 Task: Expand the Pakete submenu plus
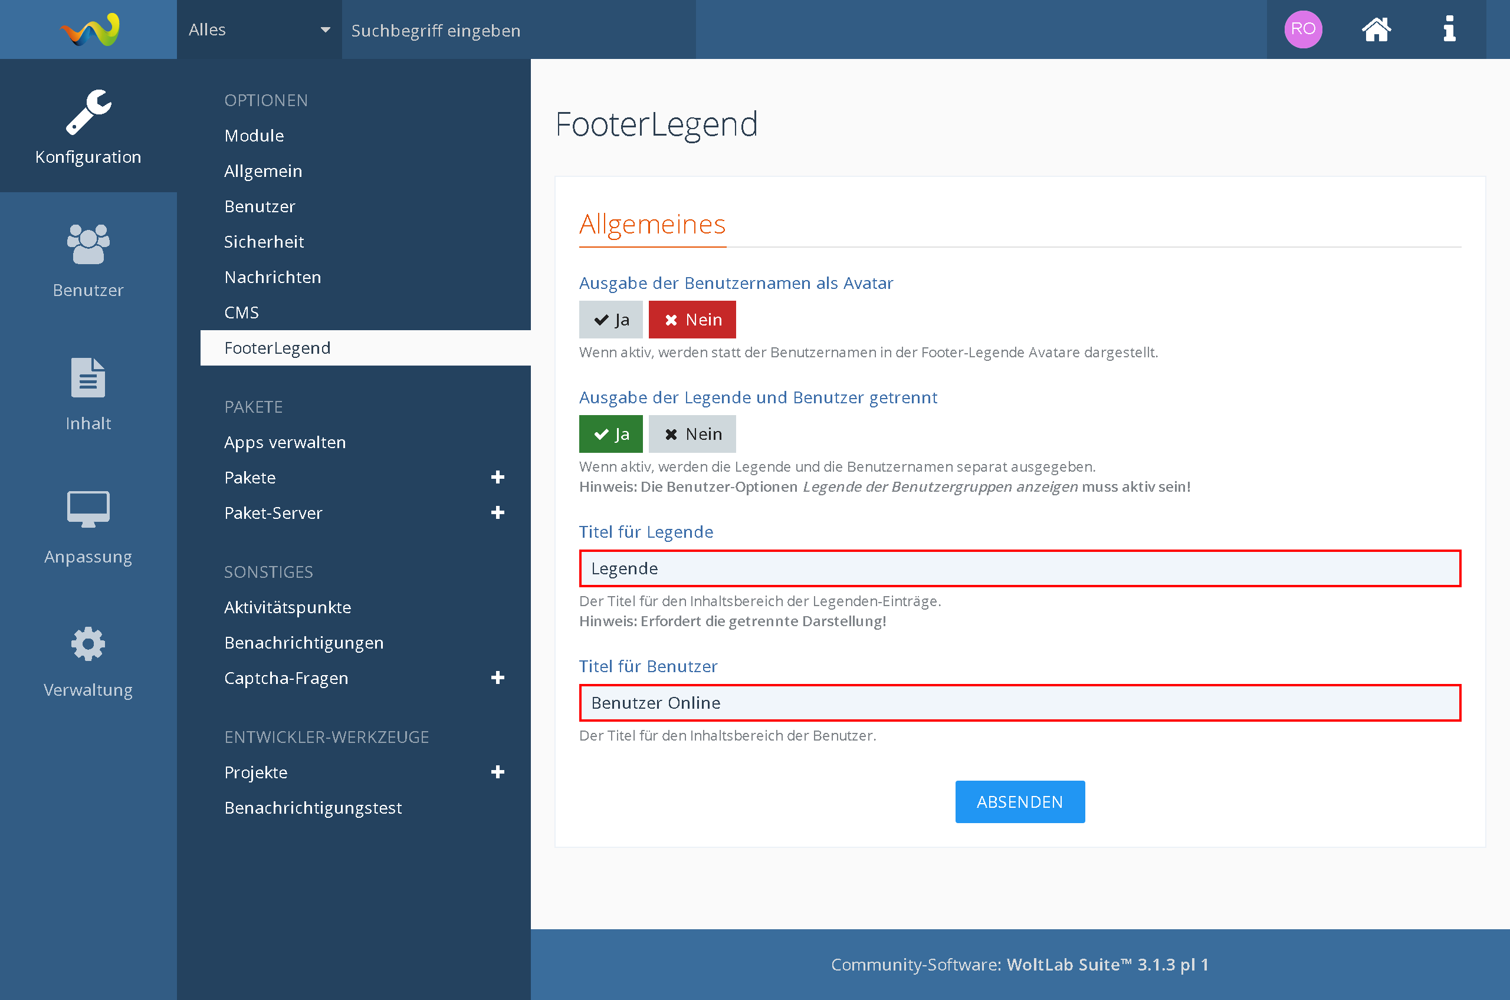[x=498, y=478]
